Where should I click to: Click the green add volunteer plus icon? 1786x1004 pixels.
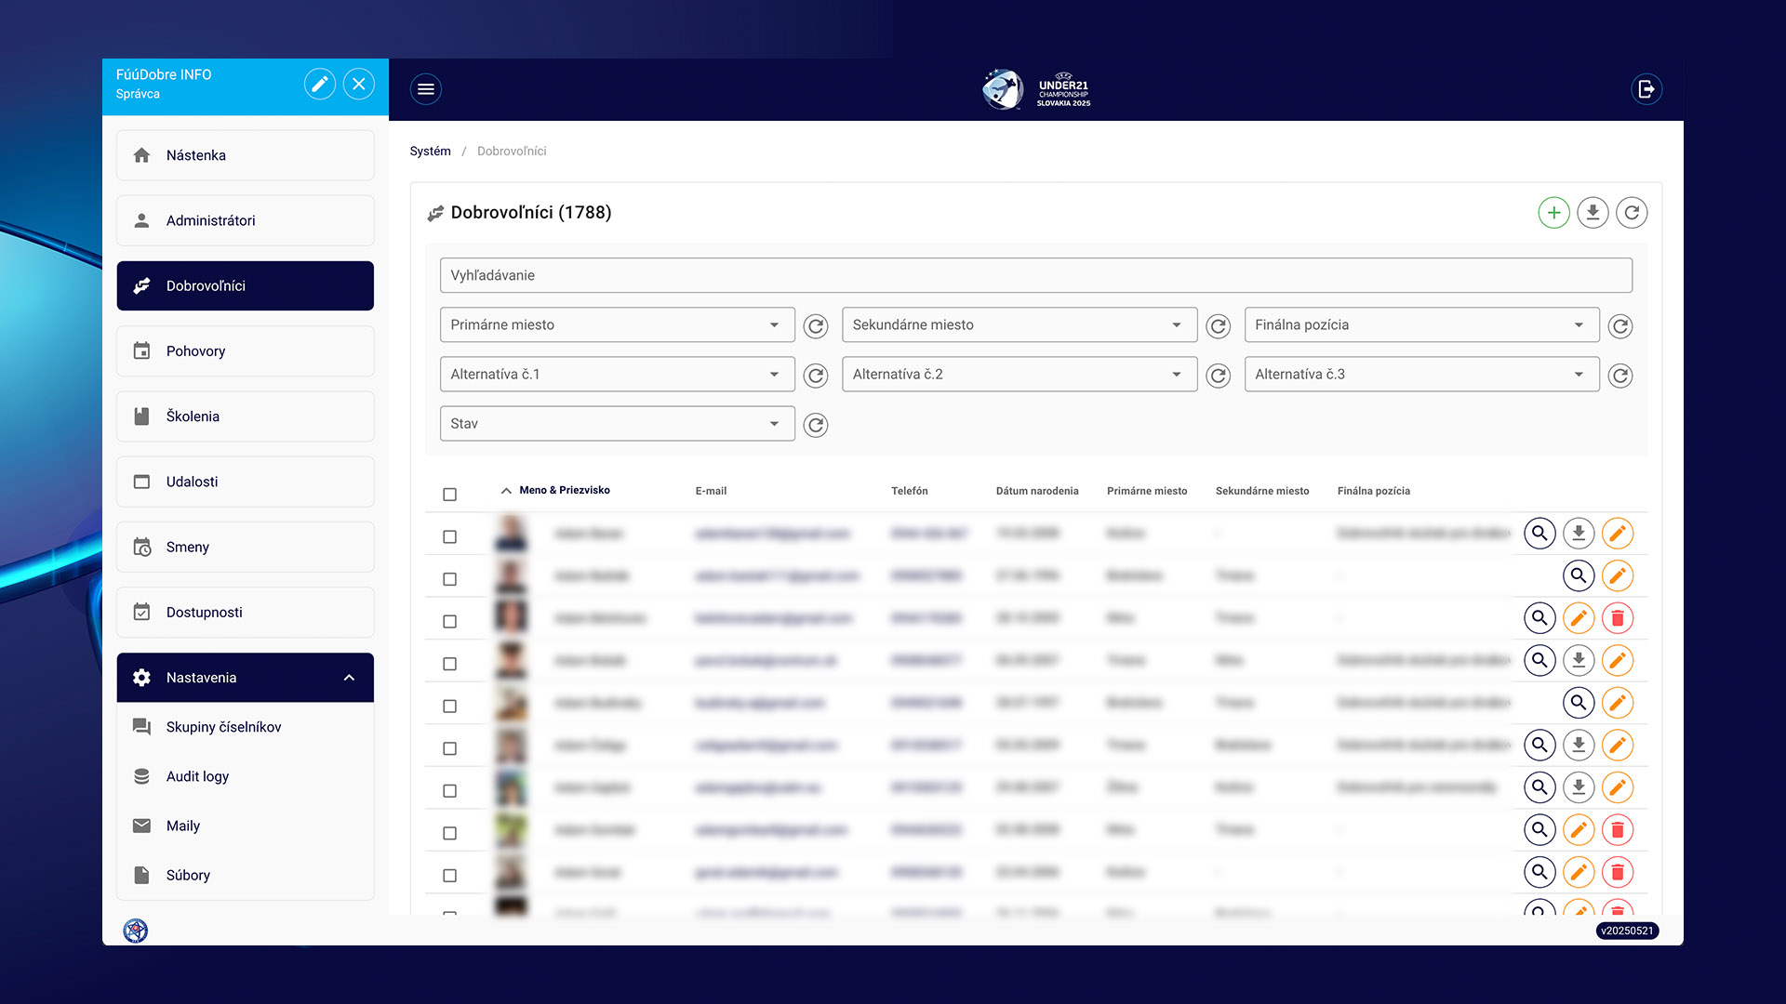[1553, 213]
